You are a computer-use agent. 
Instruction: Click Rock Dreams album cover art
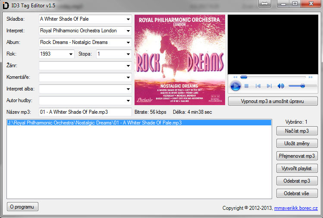[180, 60]
